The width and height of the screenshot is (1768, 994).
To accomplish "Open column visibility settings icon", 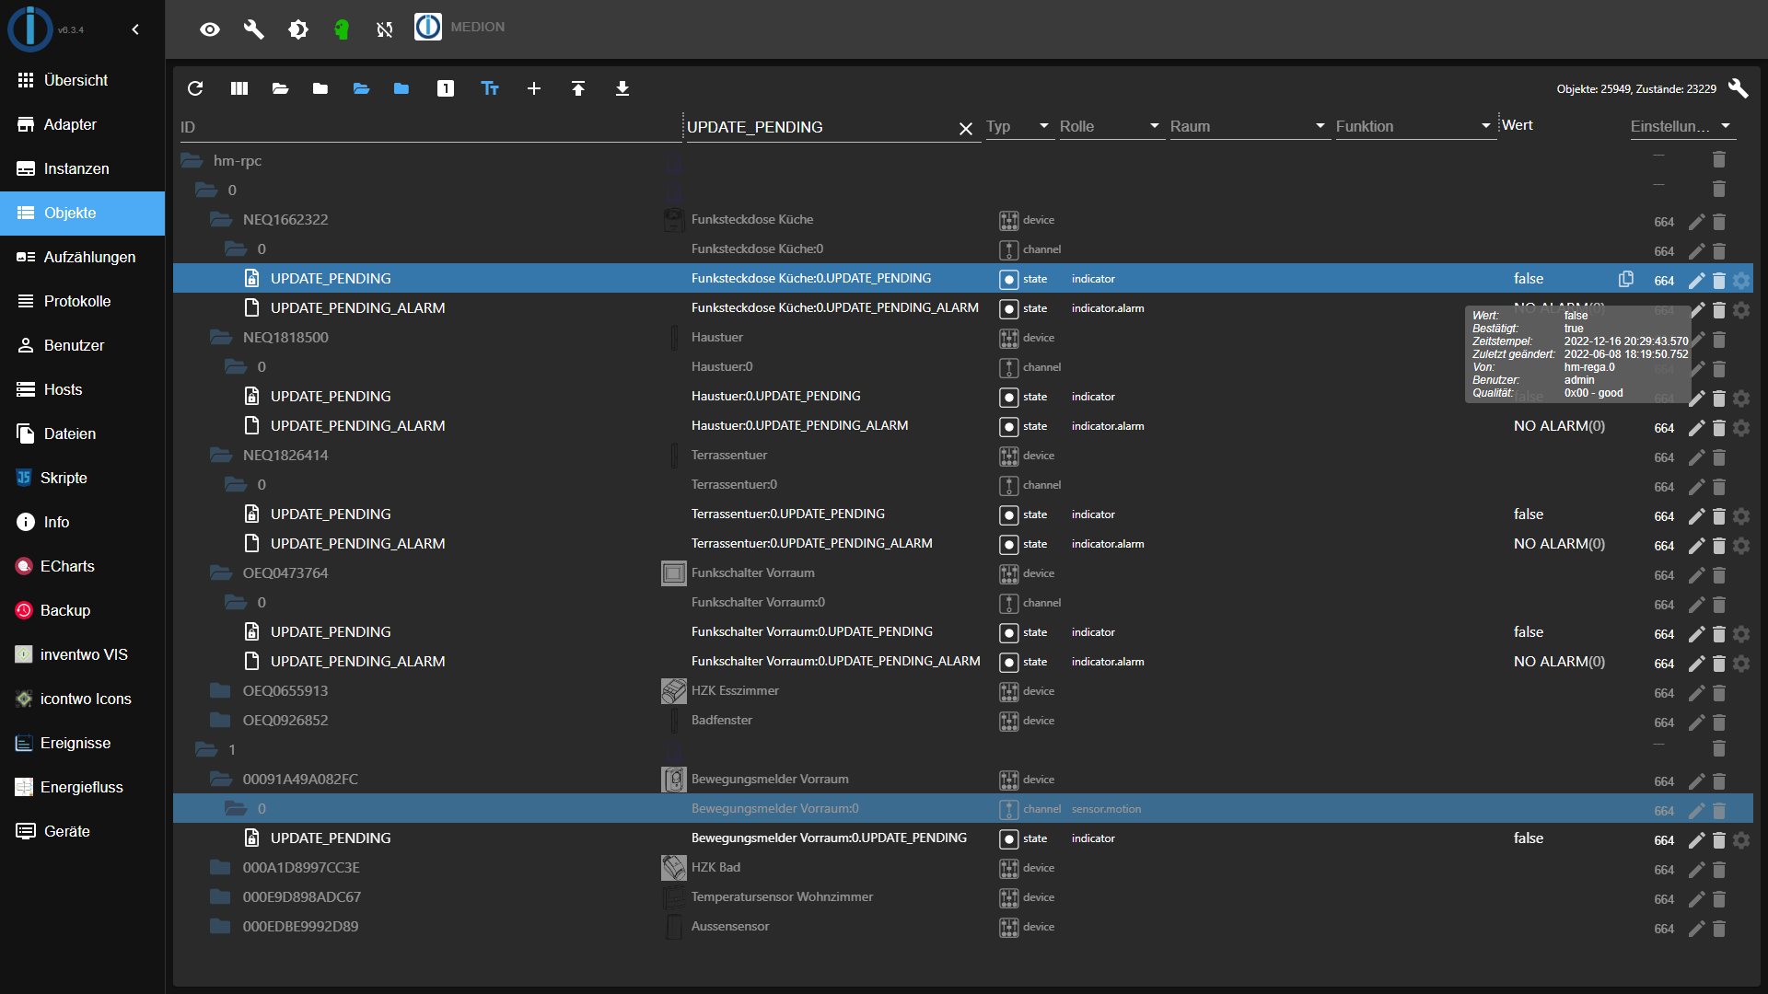I will [239, 88].
